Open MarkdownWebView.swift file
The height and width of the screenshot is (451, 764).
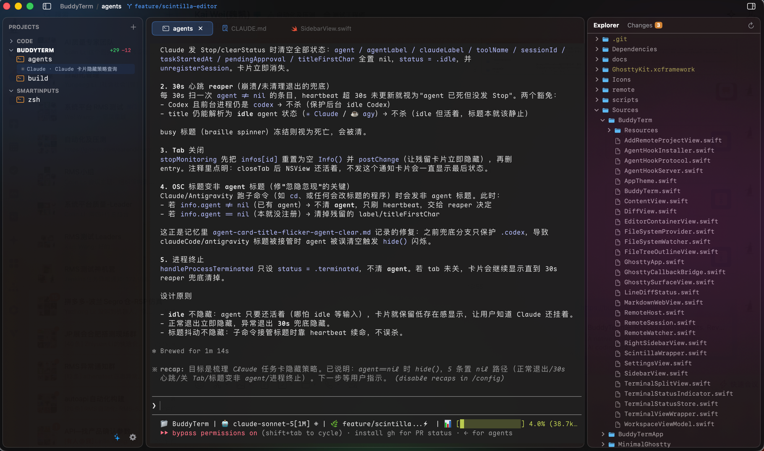663,302
